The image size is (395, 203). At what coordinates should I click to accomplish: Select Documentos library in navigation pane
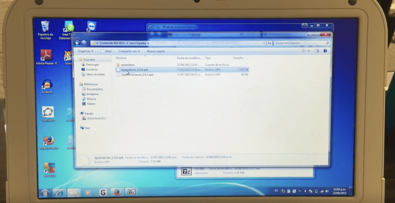click(x=93, y=89)
